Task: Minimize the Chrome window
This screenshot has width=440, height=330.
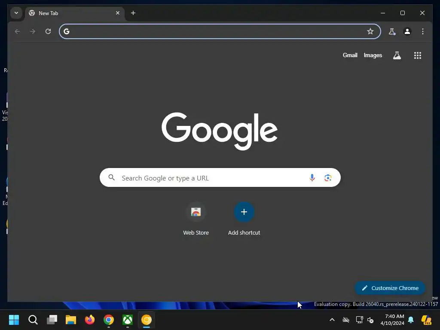Action: 383,13
